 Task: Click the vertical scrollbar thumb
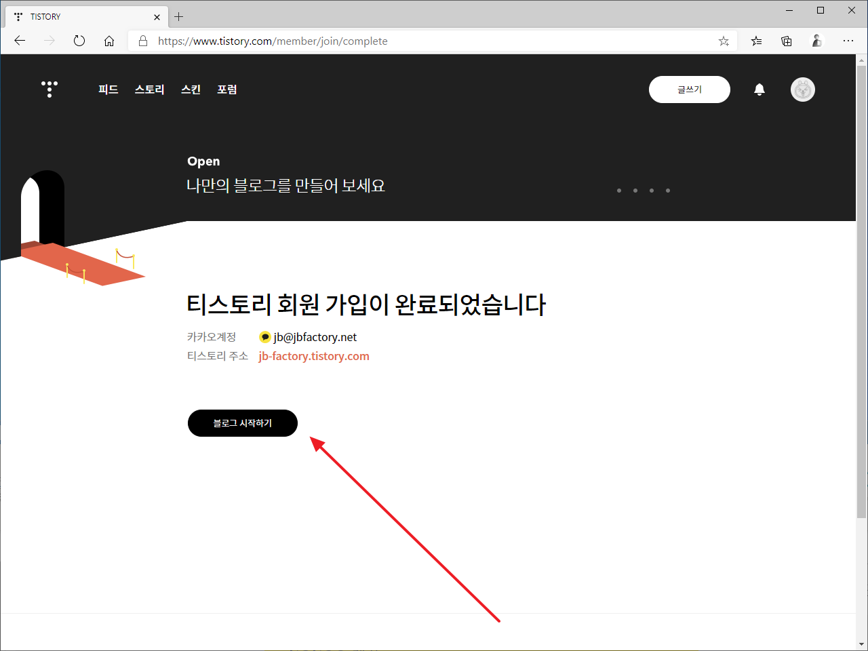coord(861,292)
